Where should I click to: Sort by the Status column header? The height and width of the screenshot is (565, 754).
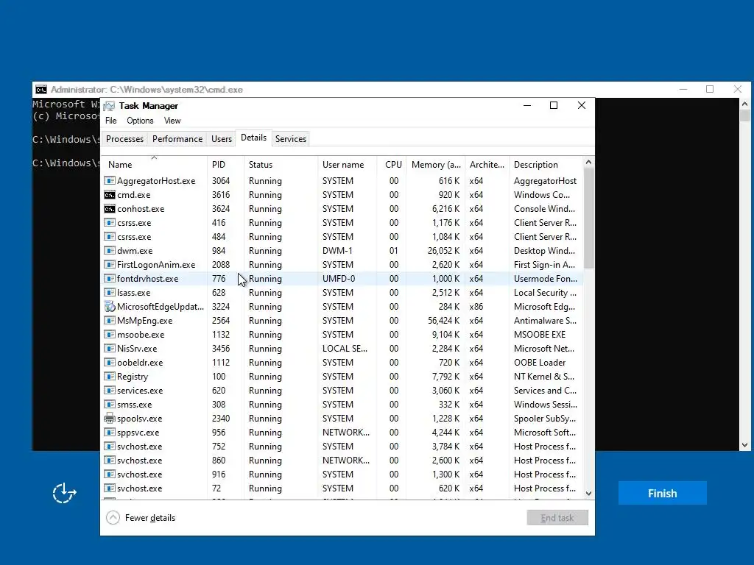coord(281,164)
